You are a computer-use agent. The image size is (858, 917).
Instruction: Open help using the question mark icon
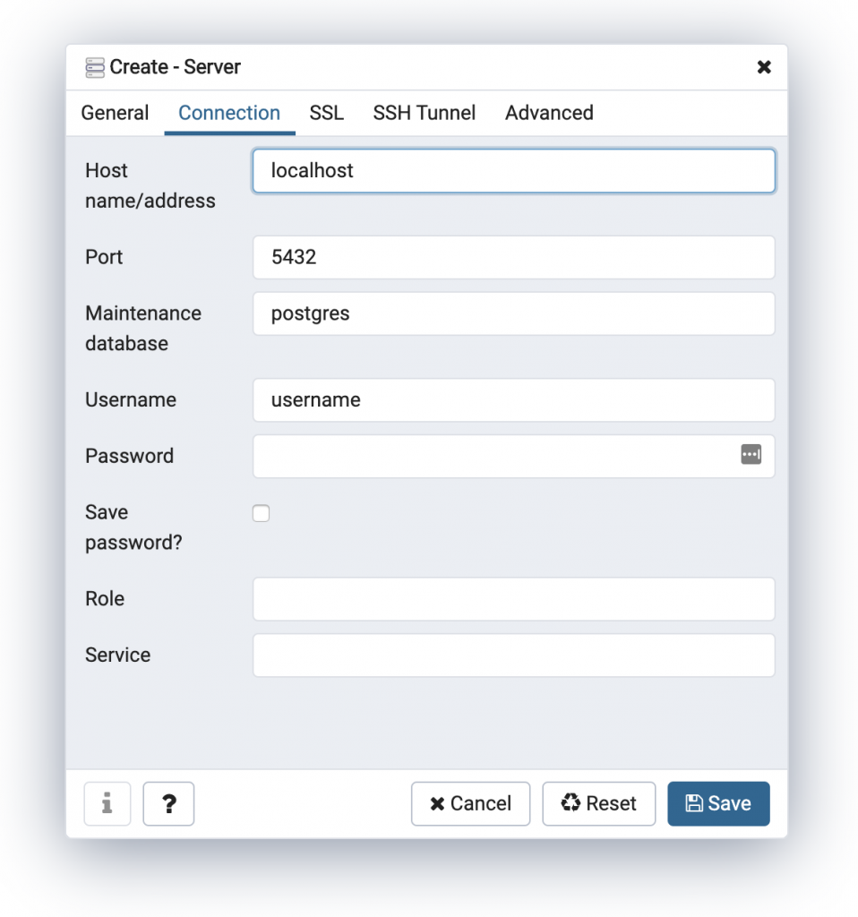click(168, 803)
